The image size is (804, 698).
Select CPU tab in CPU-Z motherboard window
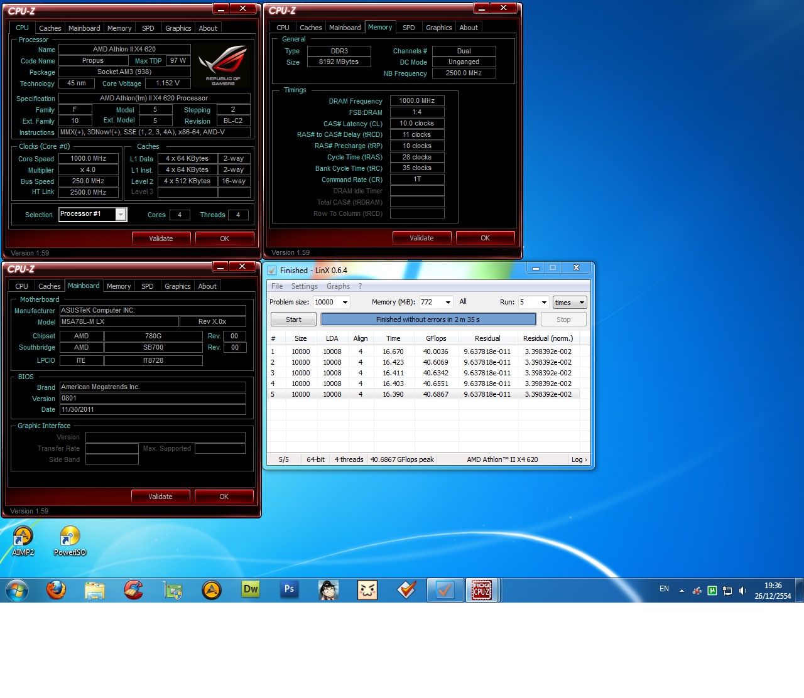[x=22, y=286]
